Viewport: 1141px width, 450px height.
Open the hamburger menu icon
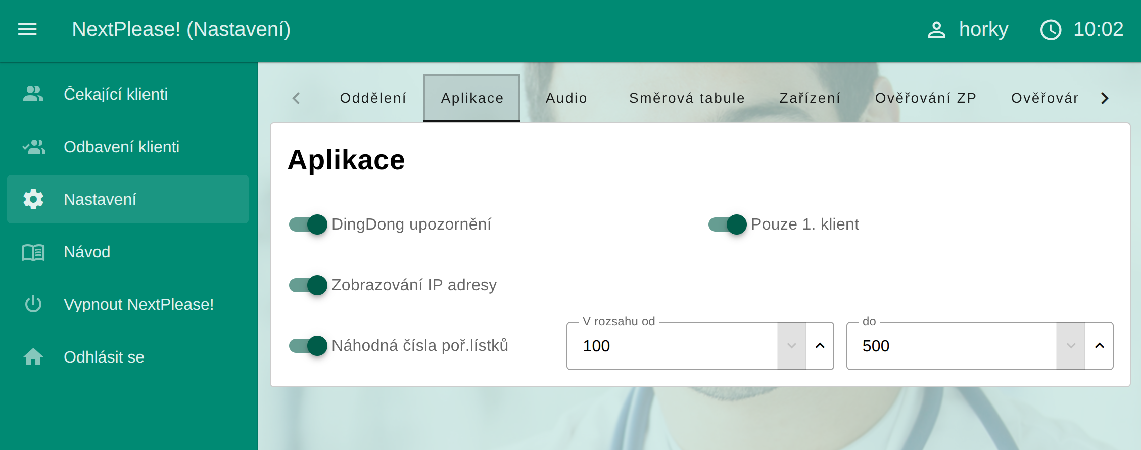point(27,29)
